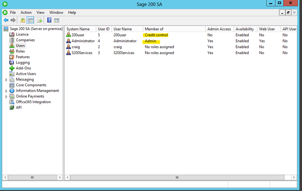
Task: Open the Companies tree node
Action: point(25,40)
